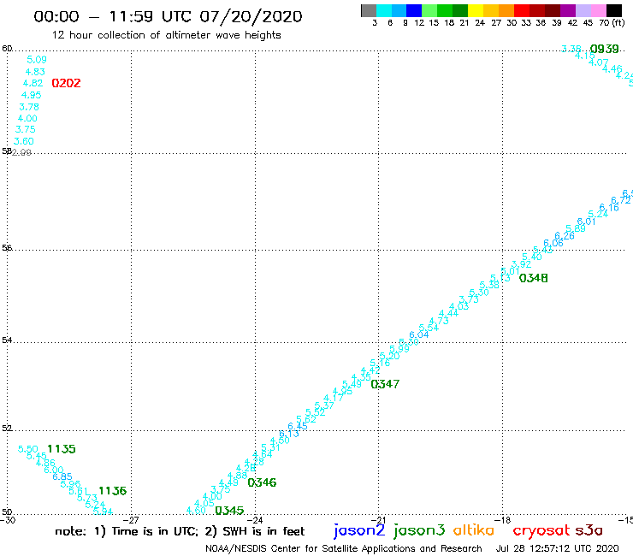Click the black 70+ ft legend swatch

click(613, 10)
